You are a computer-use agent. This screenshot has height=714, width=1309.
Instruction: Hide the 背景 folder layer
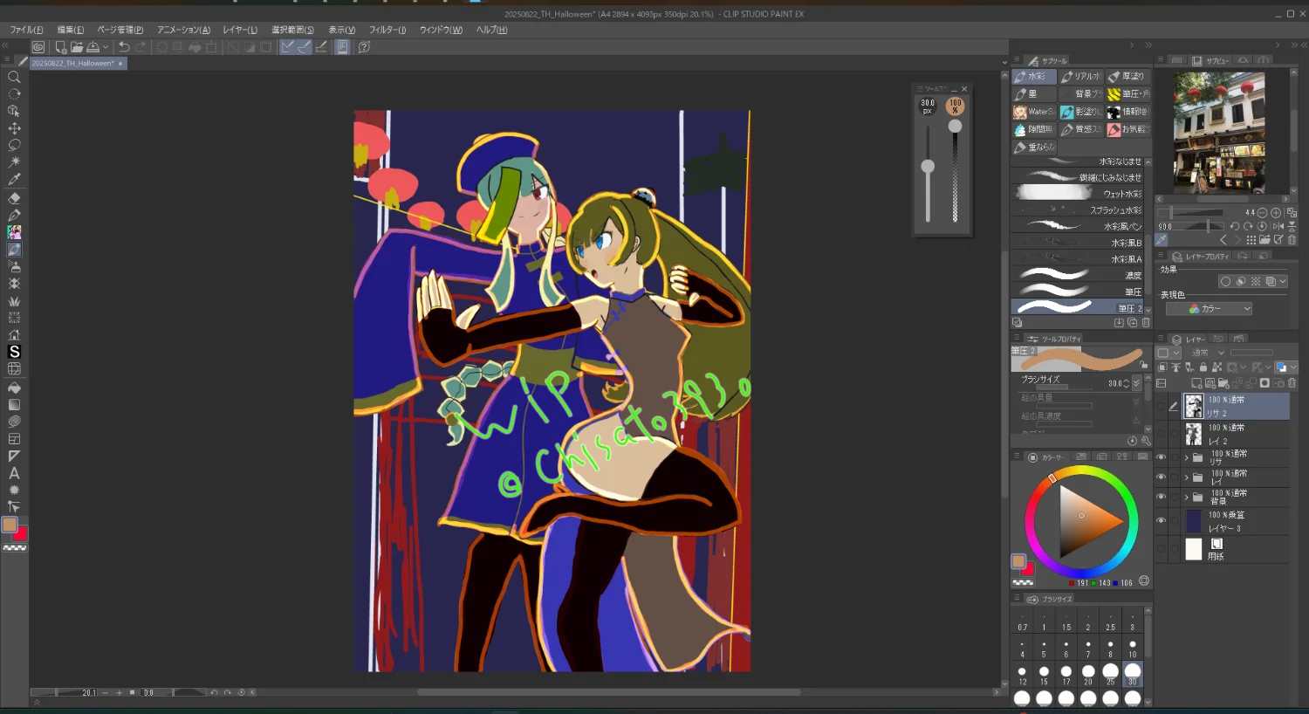(1161, 497)
